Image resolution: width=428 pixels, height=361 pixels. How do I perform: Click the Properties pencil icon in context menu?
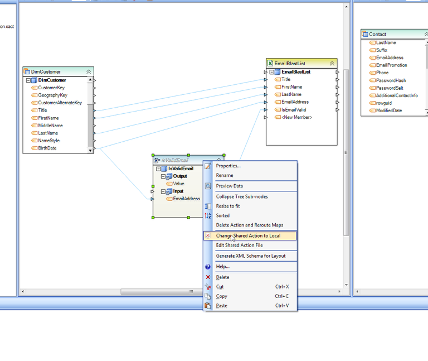208,166
